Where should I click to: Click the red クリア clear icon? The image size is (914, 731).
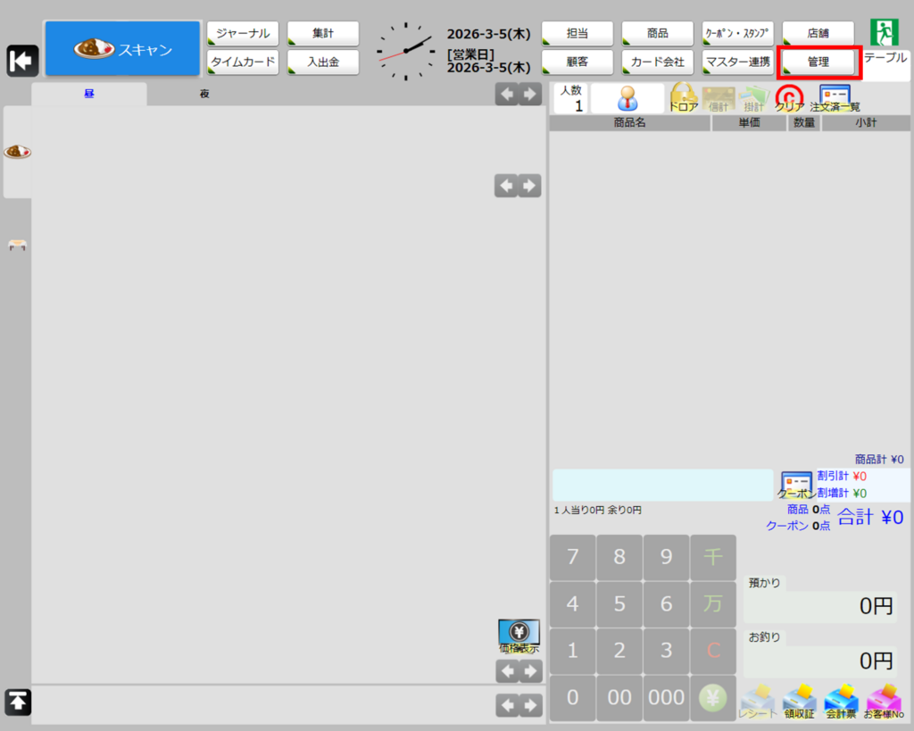(789, 96)
